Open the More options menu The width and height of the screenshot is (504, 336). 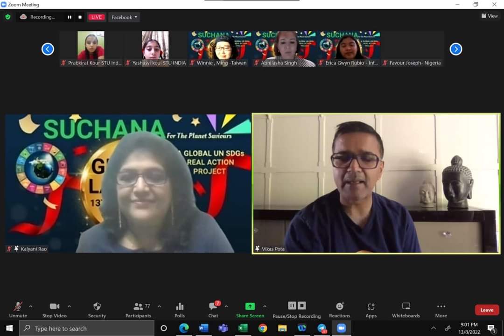pyautogui.click(x=441, y=310)
